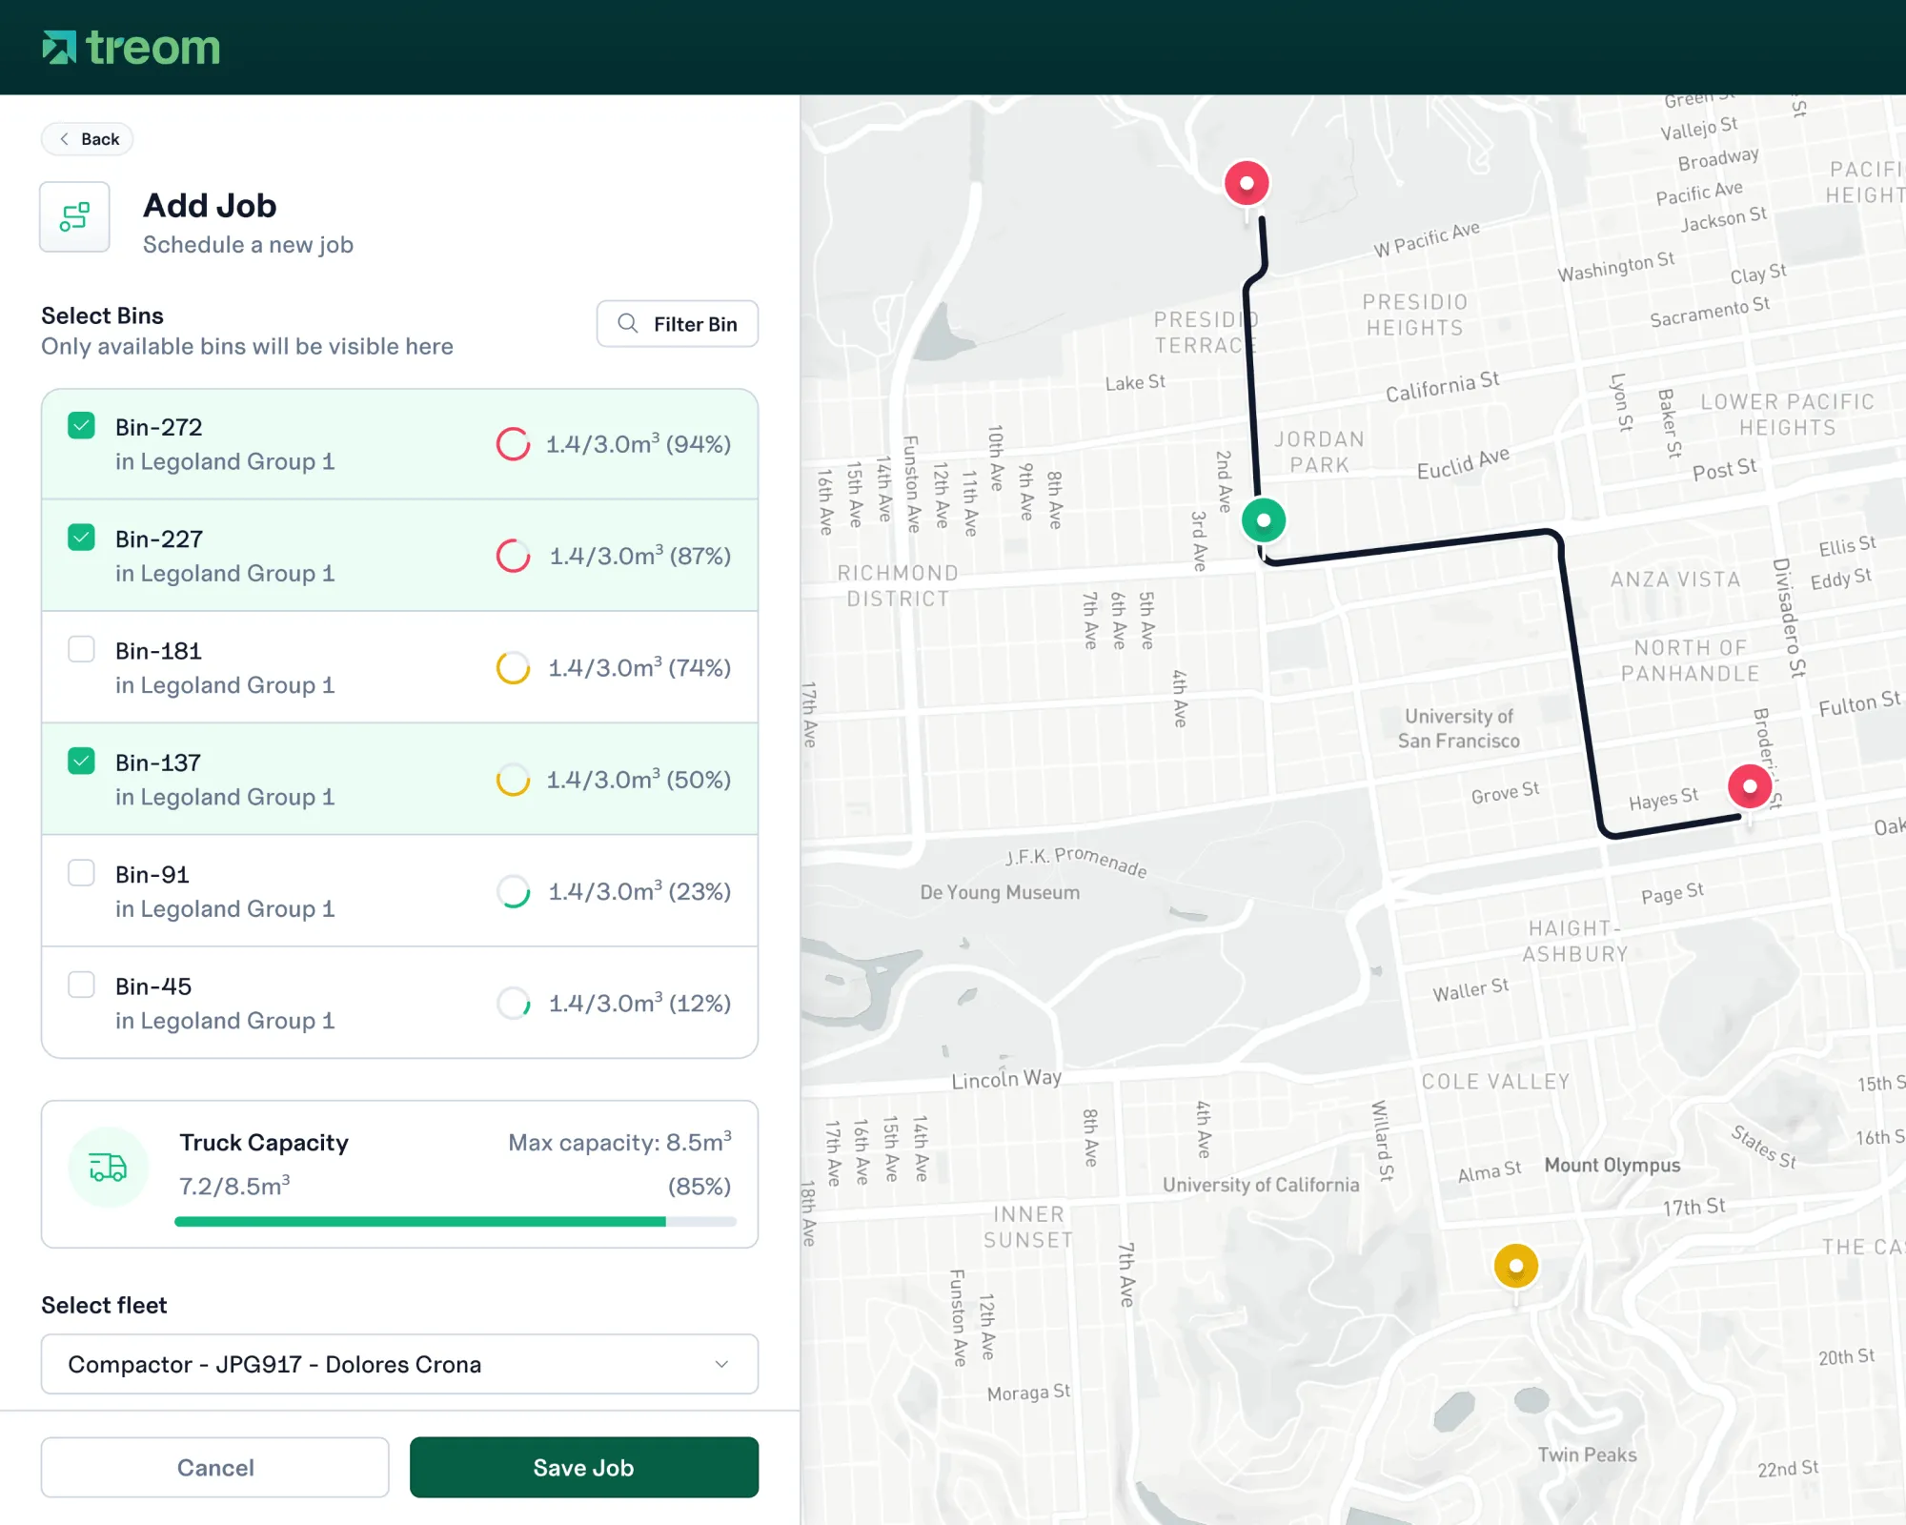This screenshot has height=1525, width=1906.
Task: Check the Bin-91 checkbox
Action: pos(82,873)
